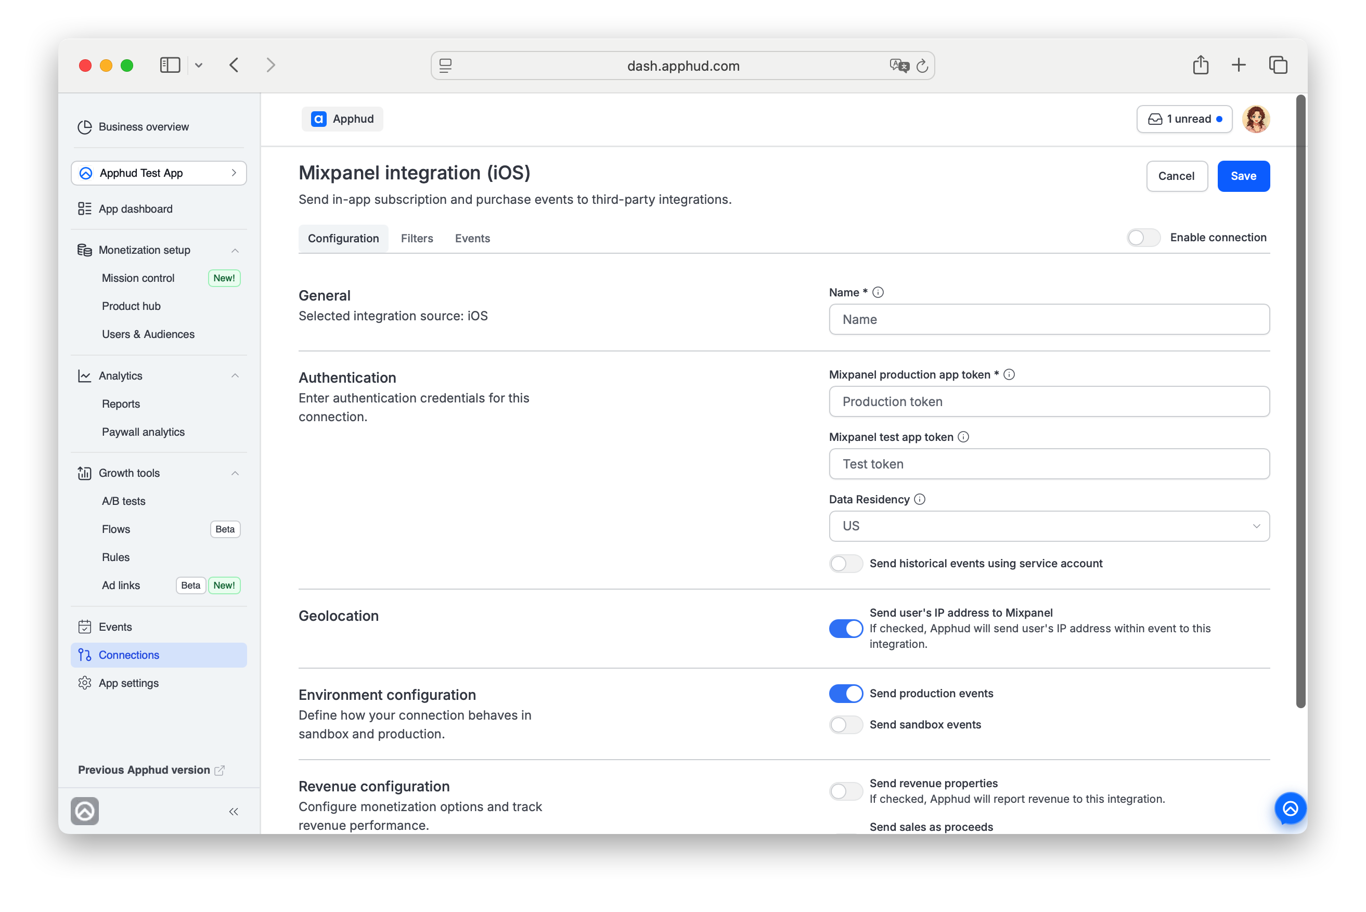Click the Business overview pie icon

pos(85,127)
